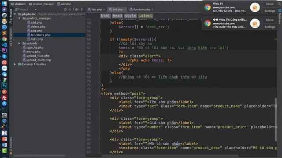
Task: Open FileZilla from the Dock
Action: pyautogui.click(x=4, y=97)
